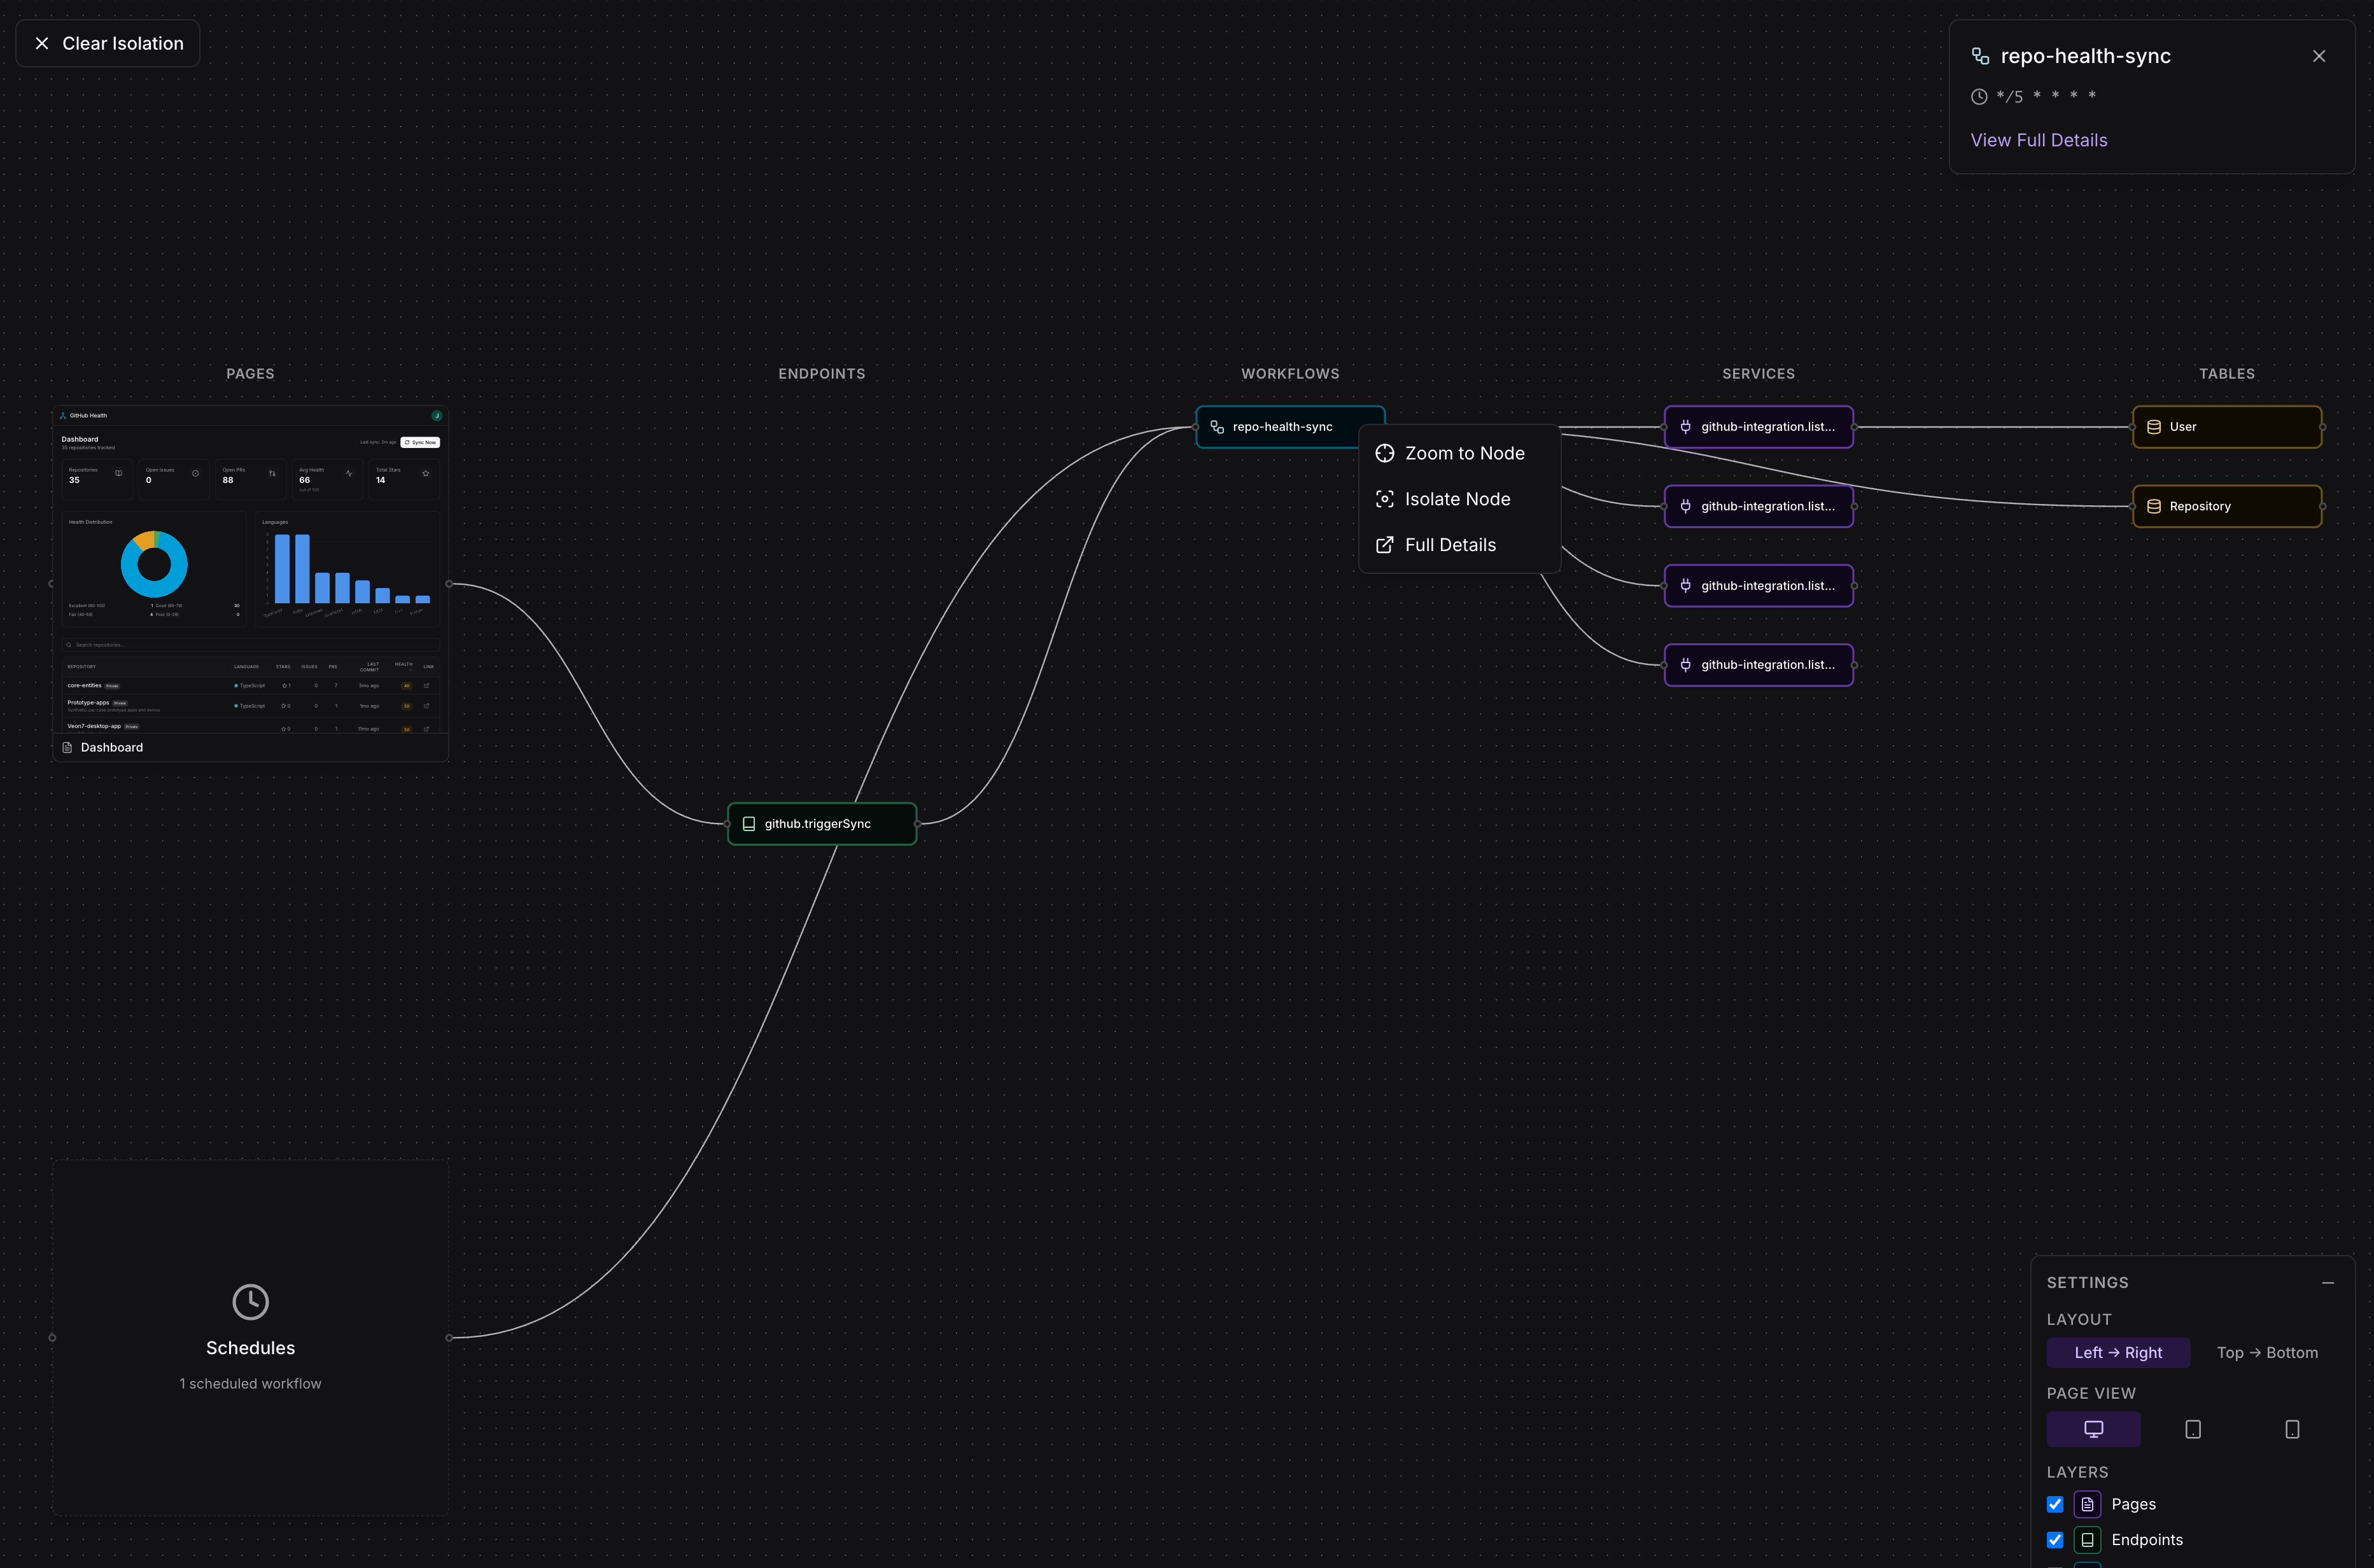Select the desktop page view icon
Viewport: 2374px width, 1568px height.
click(2093, 1429)
